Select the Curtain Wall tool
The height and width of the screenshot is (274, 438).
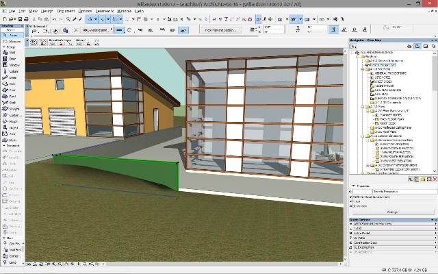pos(12,115)
